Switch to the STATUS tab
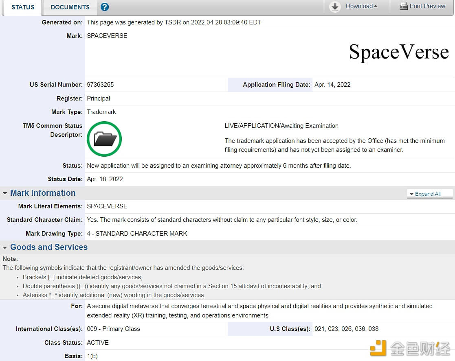This screenshot has width=455, height=361. [23, 7]
